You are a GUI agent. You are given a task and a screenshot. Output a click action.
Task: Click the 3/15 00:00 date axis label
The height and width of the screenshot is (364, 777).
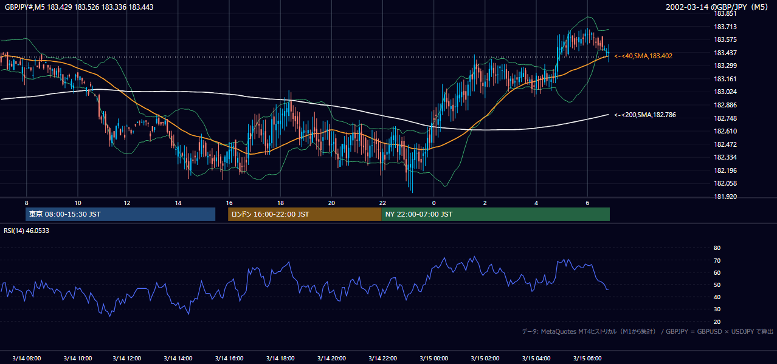click(433, 358)
